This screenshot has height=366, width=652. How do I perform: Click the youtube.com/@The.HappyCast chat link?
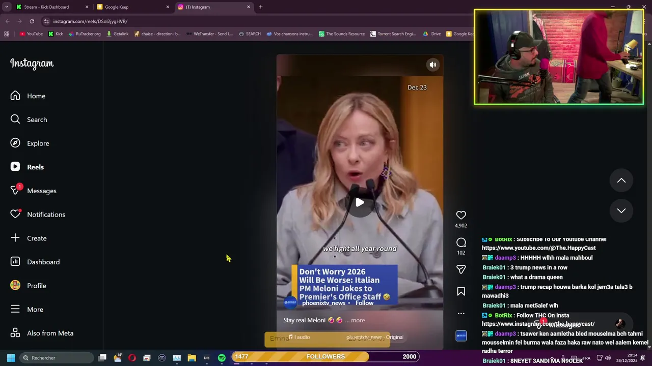tap(538, 248)
